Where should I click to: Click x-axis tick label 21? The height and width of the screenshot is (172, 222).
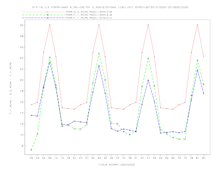click(74, 158)
